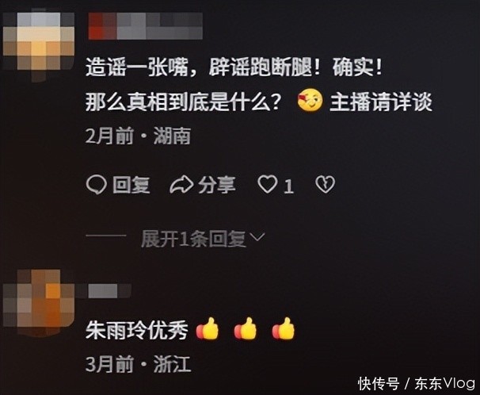Click the speech bubble reply icon

97,185
